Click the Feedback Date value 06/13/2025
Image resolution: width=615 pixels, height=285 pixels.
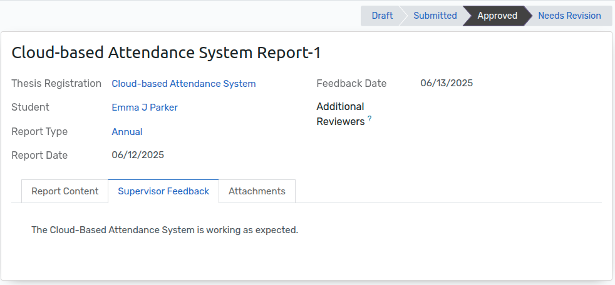pyautogui.click(x=447, y=83)
